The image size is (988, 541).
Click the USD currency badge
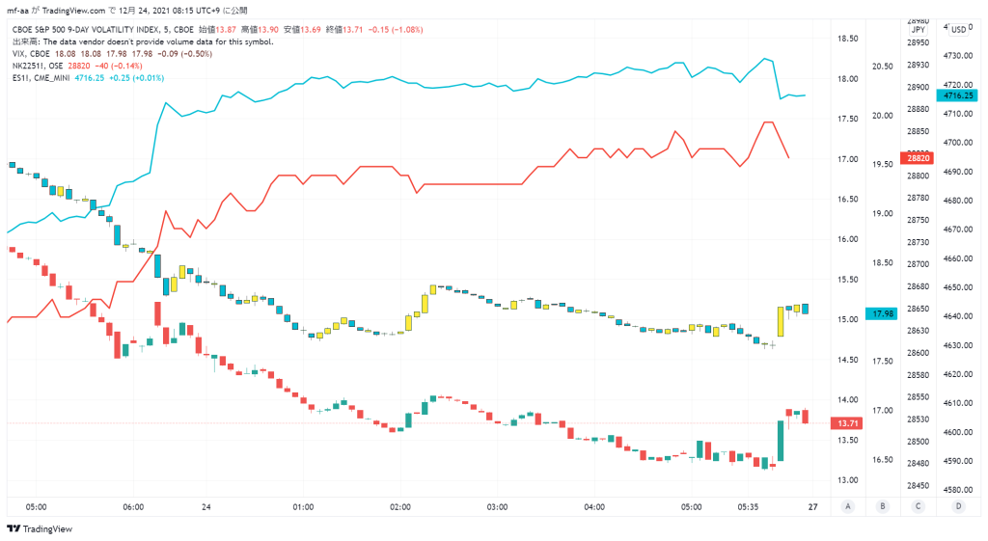tap(958, 30)
